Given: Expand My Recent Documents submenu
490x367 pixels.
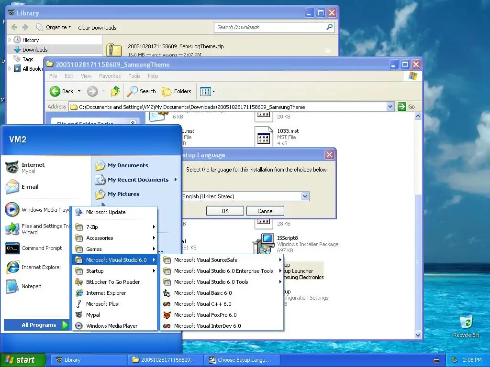Looking at the screenshot, I should (x=176, y=180).
